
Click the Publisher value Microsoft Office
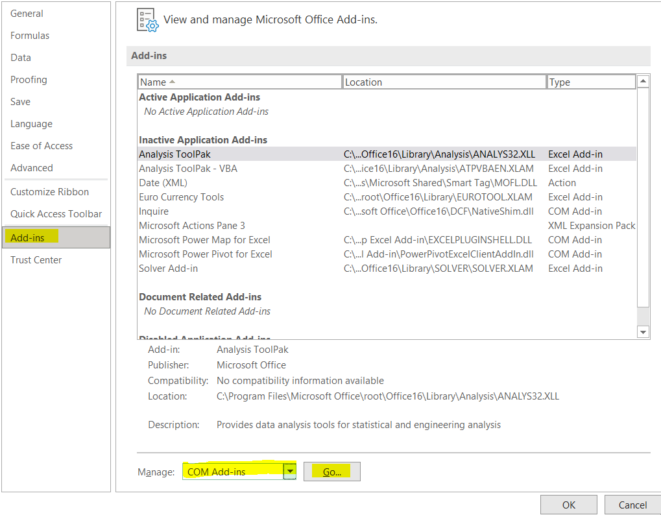251,365
